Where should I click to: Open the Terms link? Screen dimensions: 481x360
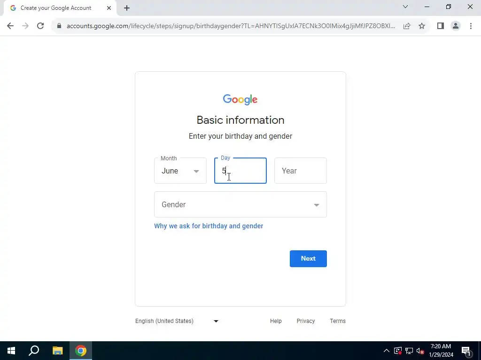338,321
